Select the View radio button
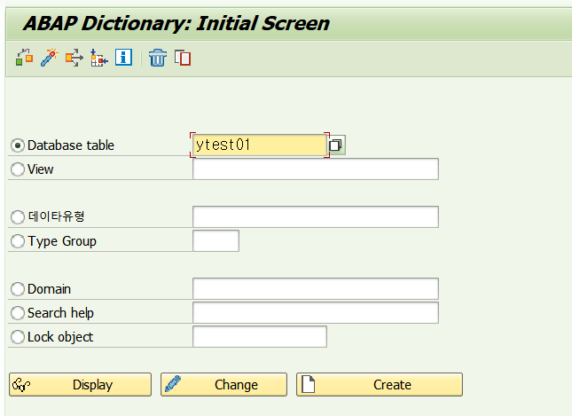Screen dimensions: 572x416 (18, 169)
